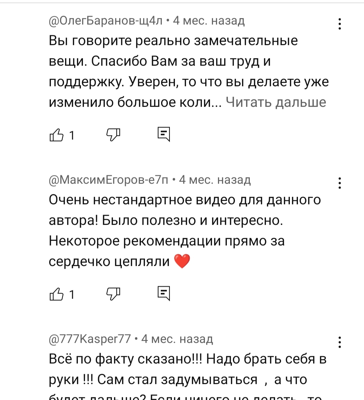
Task: Reply to the @МаксимЕгоров-е7п comment
Action: pos(164,294)
